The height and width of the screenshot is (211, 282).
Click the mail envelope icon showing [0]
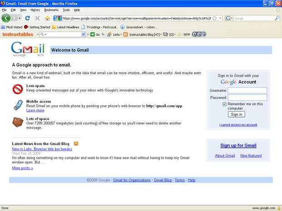[x=165, y=34]
